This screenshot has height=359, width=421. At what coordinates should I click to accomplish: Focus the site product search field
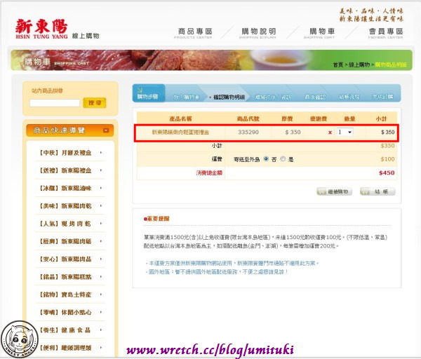point(55,103)
